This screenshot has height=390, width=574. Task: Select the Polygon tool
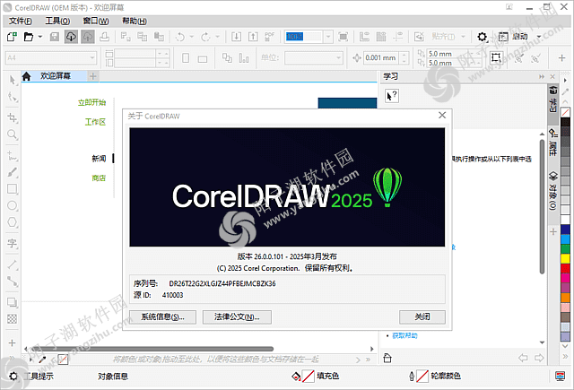[13, 222]
